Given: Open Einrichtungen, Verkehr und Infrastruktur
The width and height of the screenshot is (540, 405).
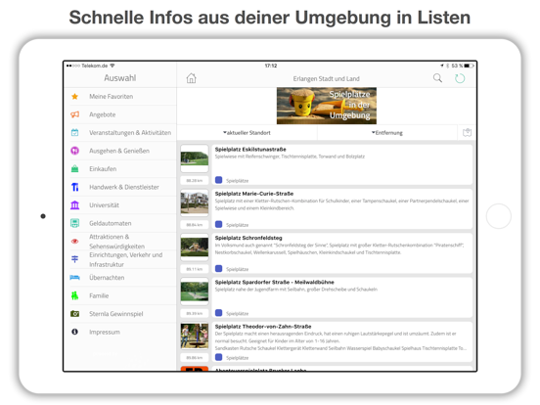Looking at the screenshot, I should tap(120, 259).
